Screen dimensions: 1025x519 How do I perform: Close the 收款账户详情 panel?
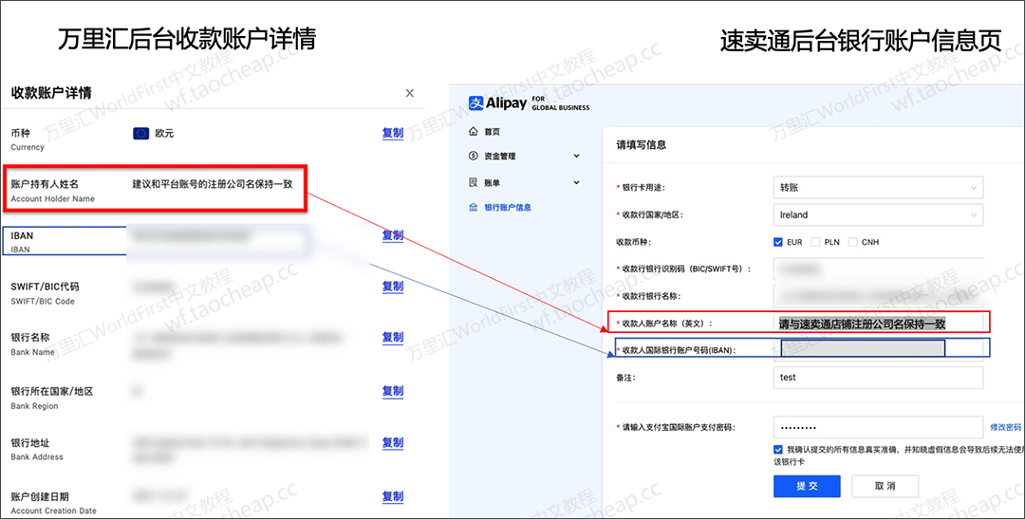(409, 93)
